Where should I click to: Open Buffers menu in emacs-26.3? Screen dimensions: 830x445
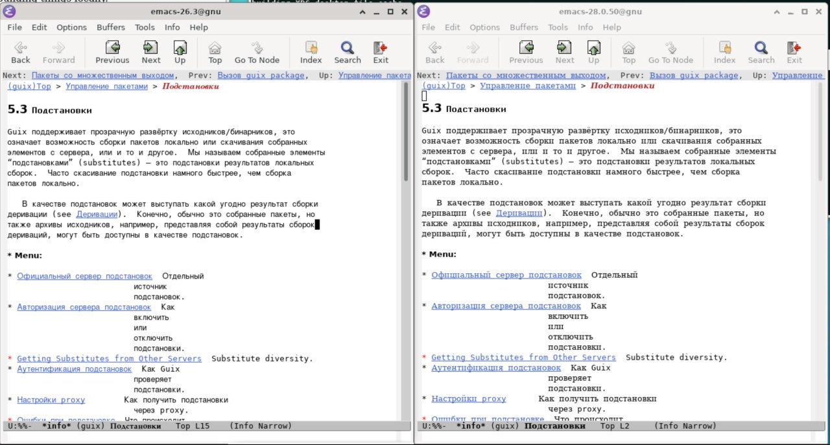tap(111, 27)
